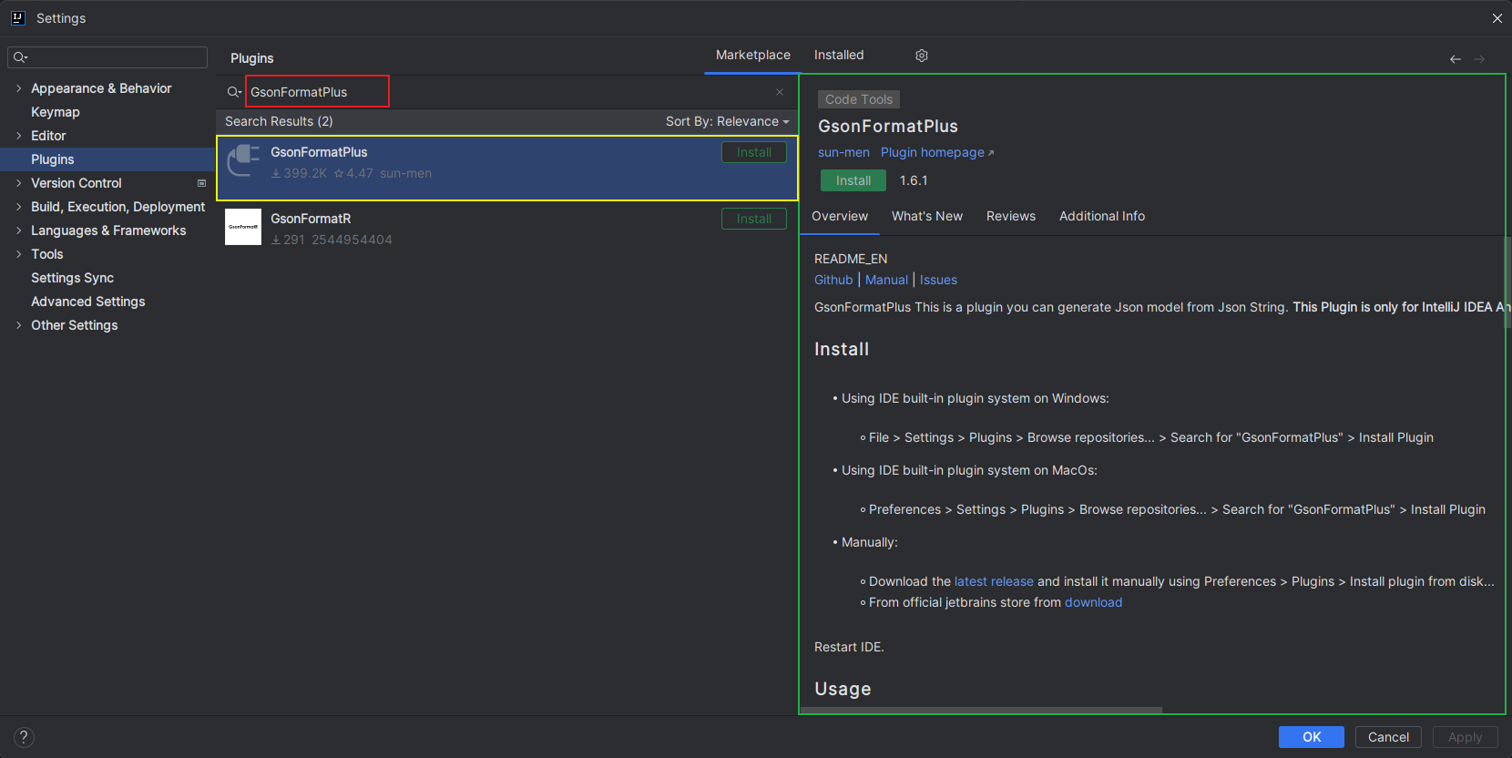Click the Code Tools category tag
The height and width of the screenshot is (758, 1512).
859,99
